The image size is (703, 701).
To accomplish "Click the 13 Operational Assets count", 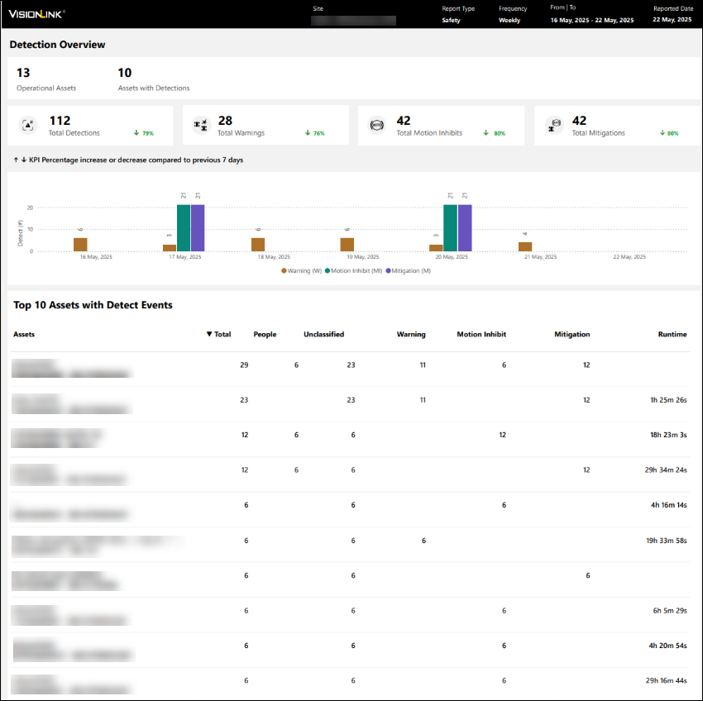I will (23, 73).
